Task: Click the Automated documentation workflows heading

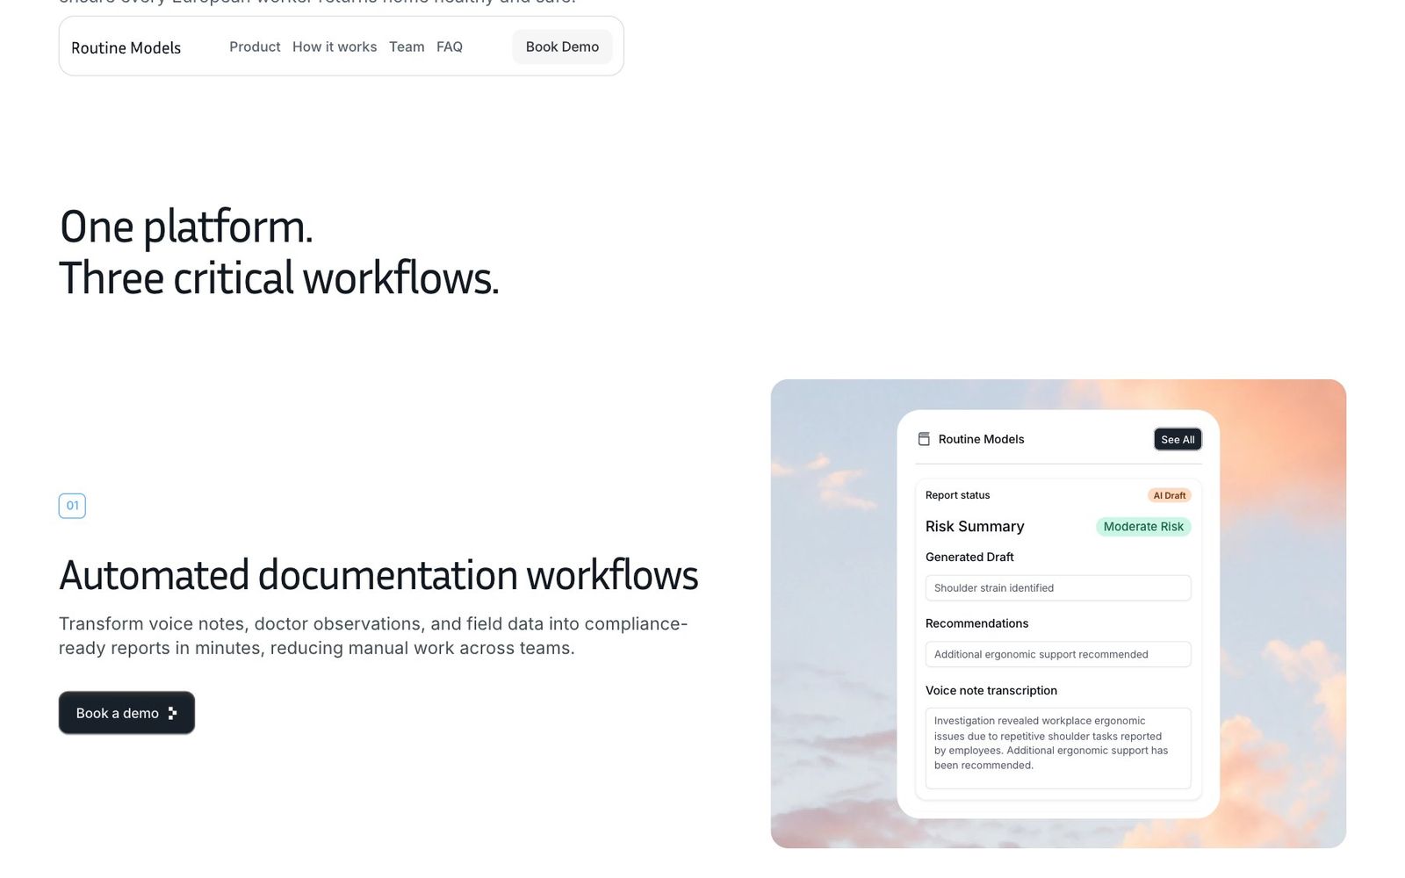Action: coord(378,576)
